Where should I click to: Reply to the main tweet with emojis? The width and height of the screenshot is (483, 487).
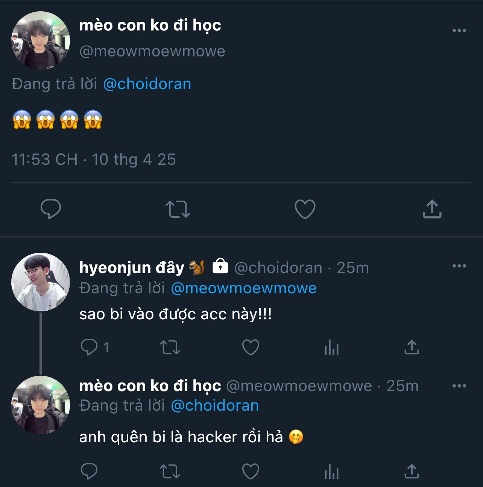[x=50, y=209]
